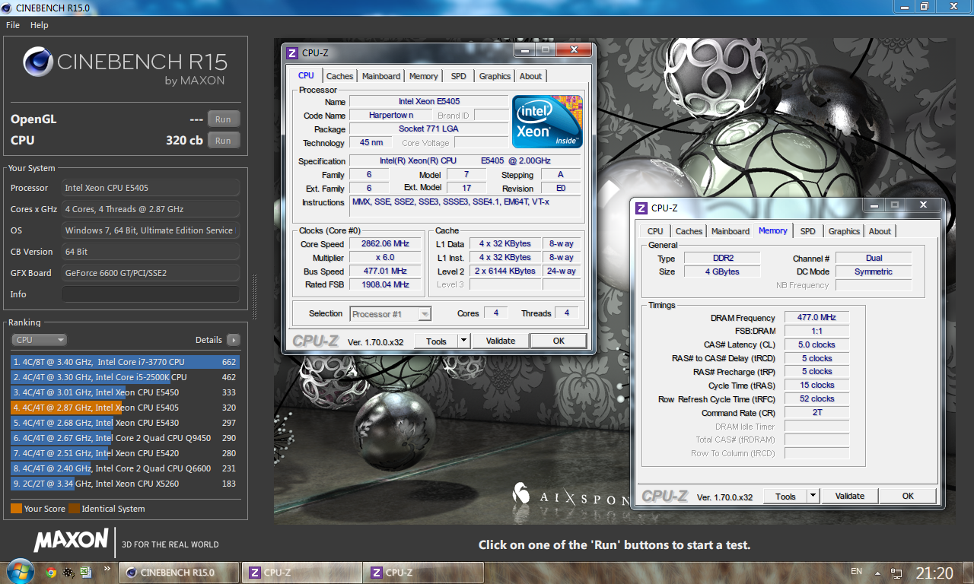Select the Core 2 Quad Q9450 row

coord(125,438)
